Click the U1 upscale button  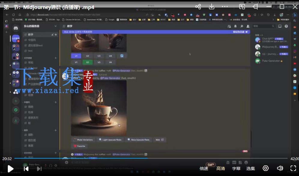[76, 56]
